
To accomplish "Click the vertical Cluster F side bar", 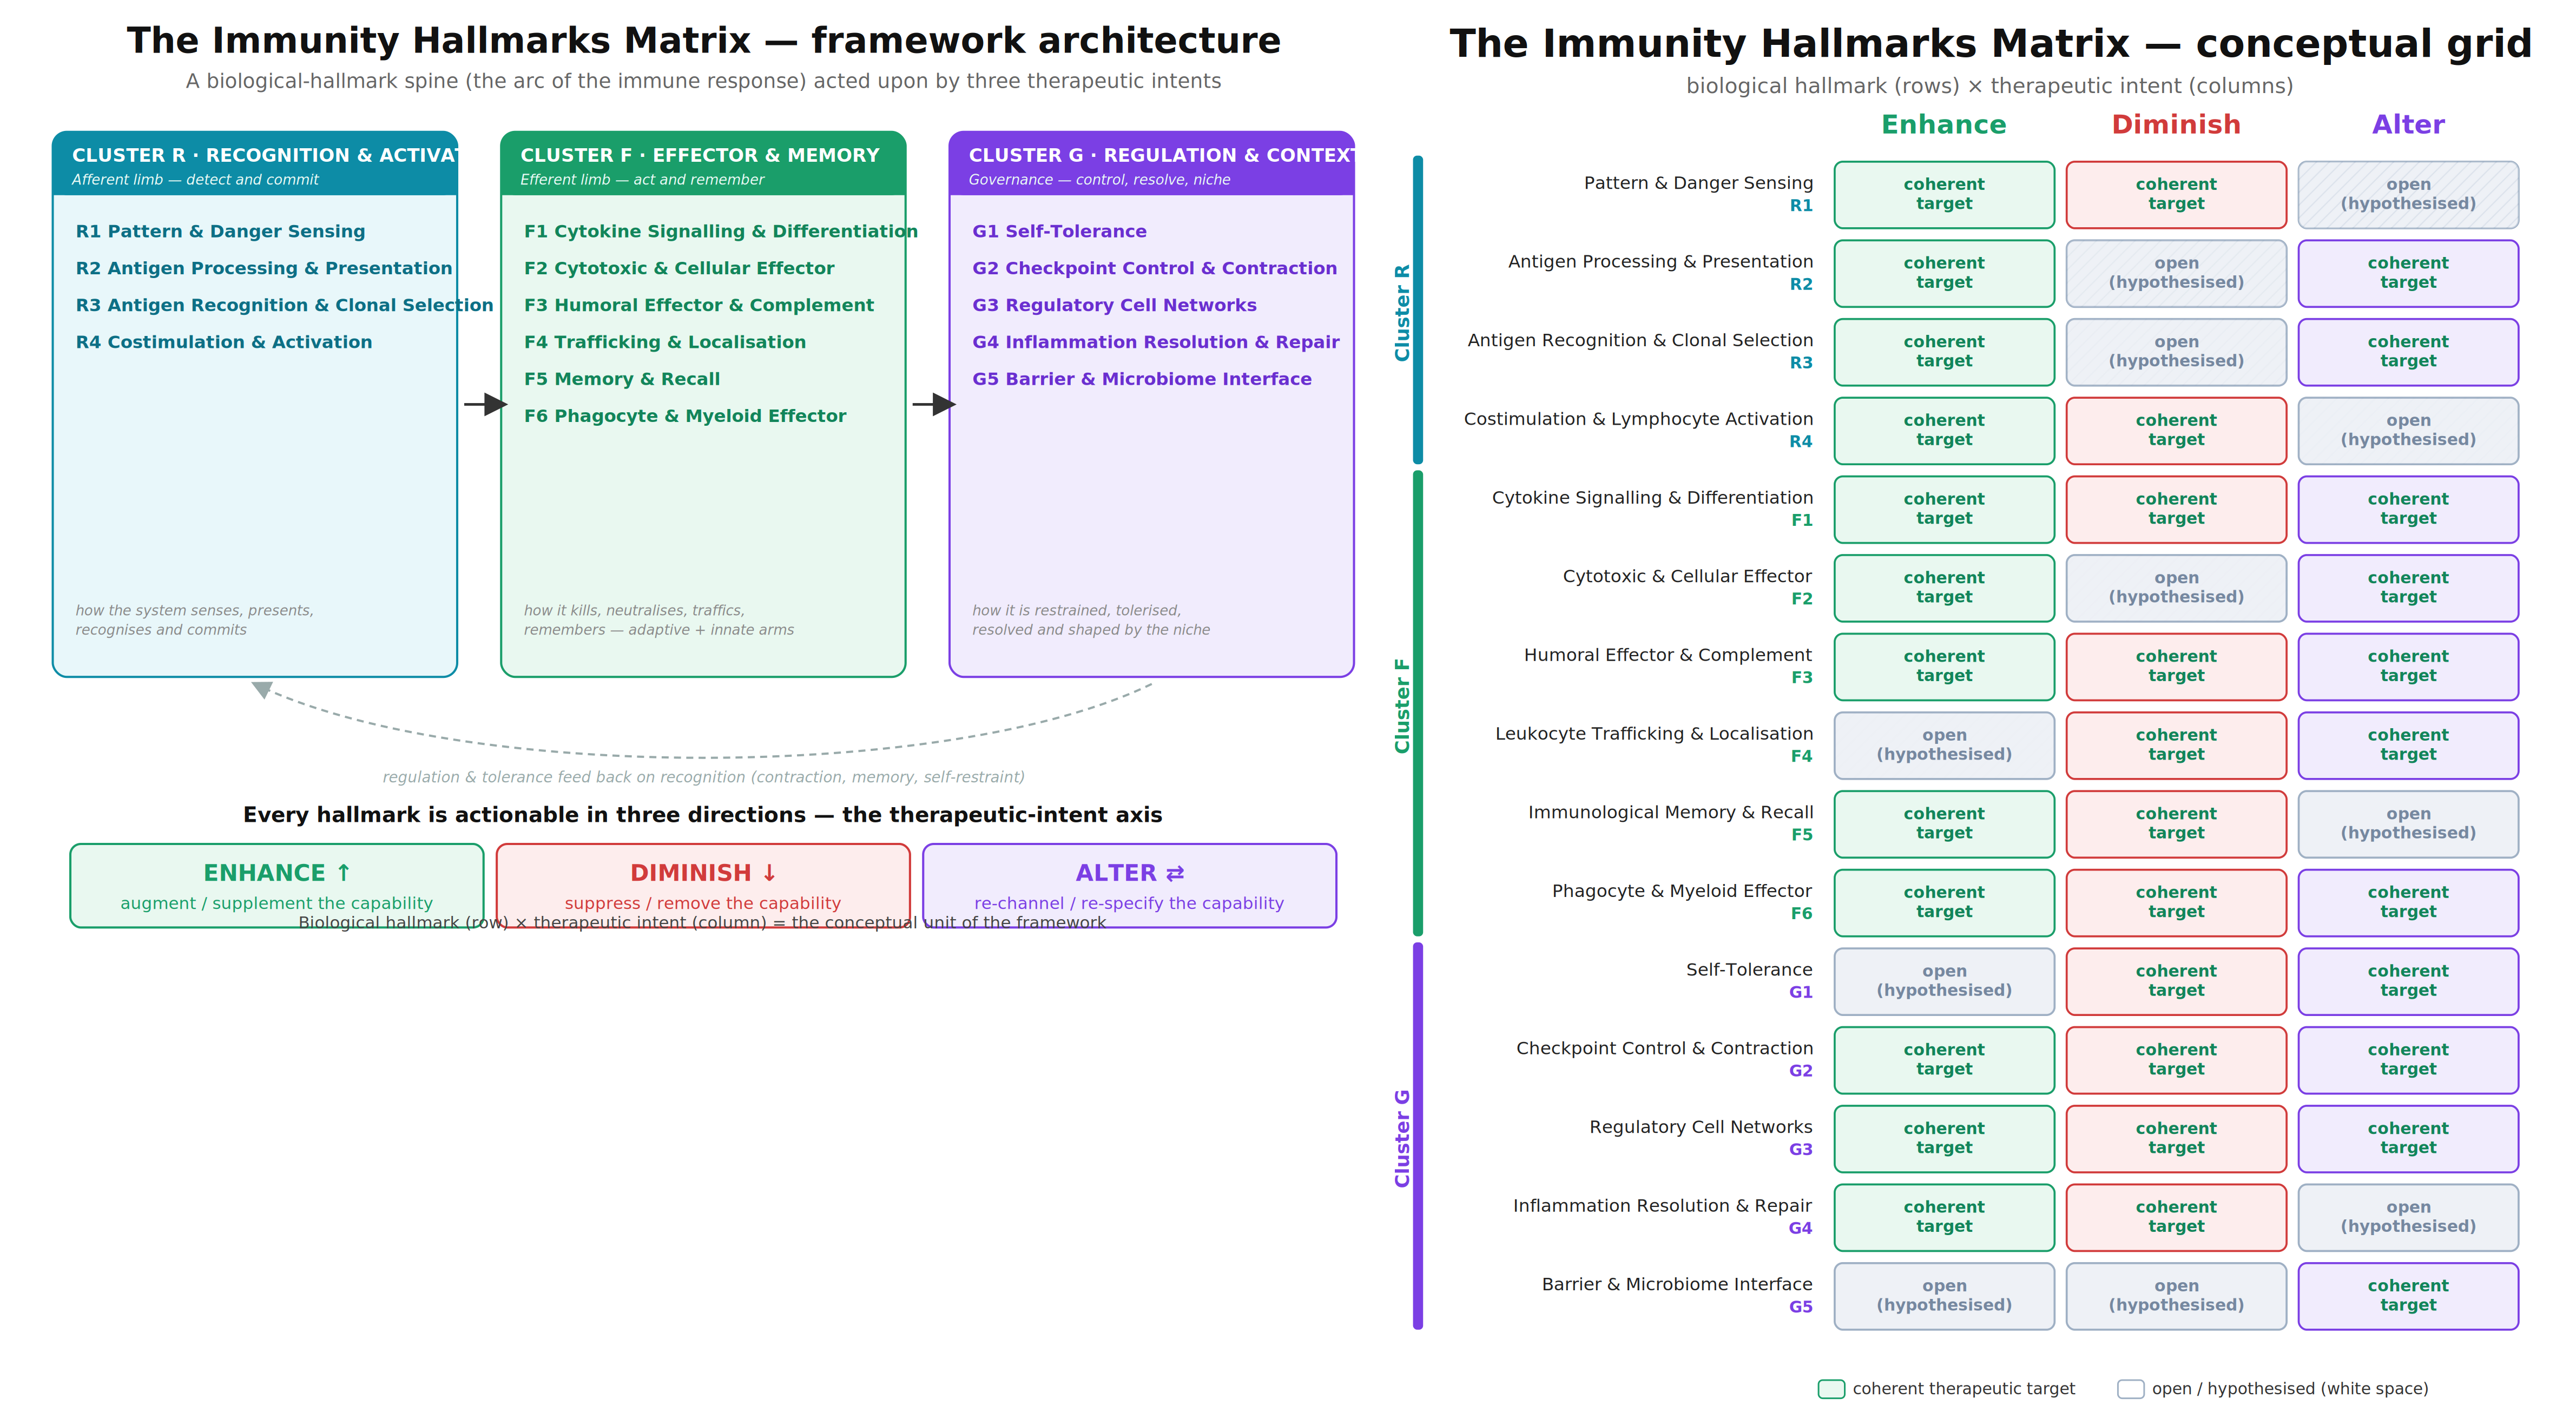I will (x=1417, y=704).
